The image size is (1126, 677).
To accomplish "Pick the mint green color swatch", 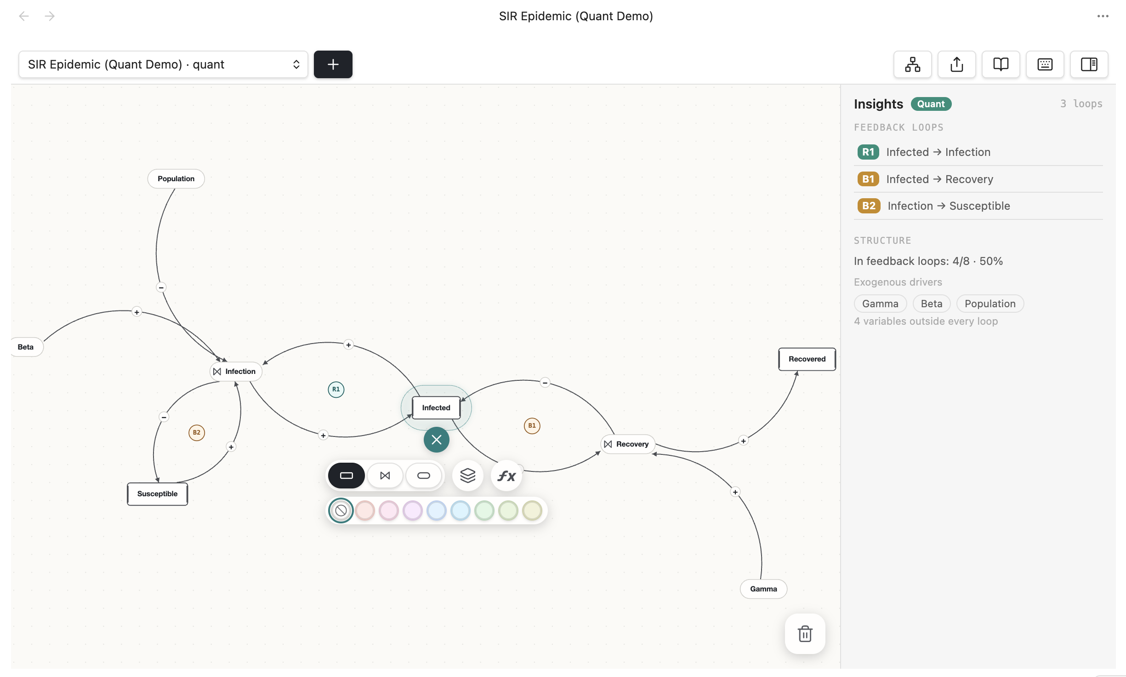I will tap(484, 511).
